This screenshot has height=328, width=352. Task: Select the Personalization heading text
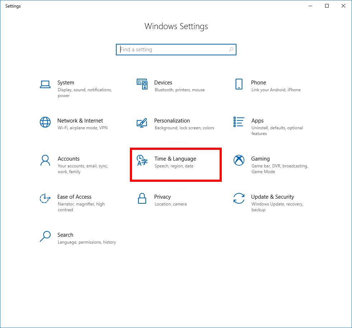click(x=172, y=120)
